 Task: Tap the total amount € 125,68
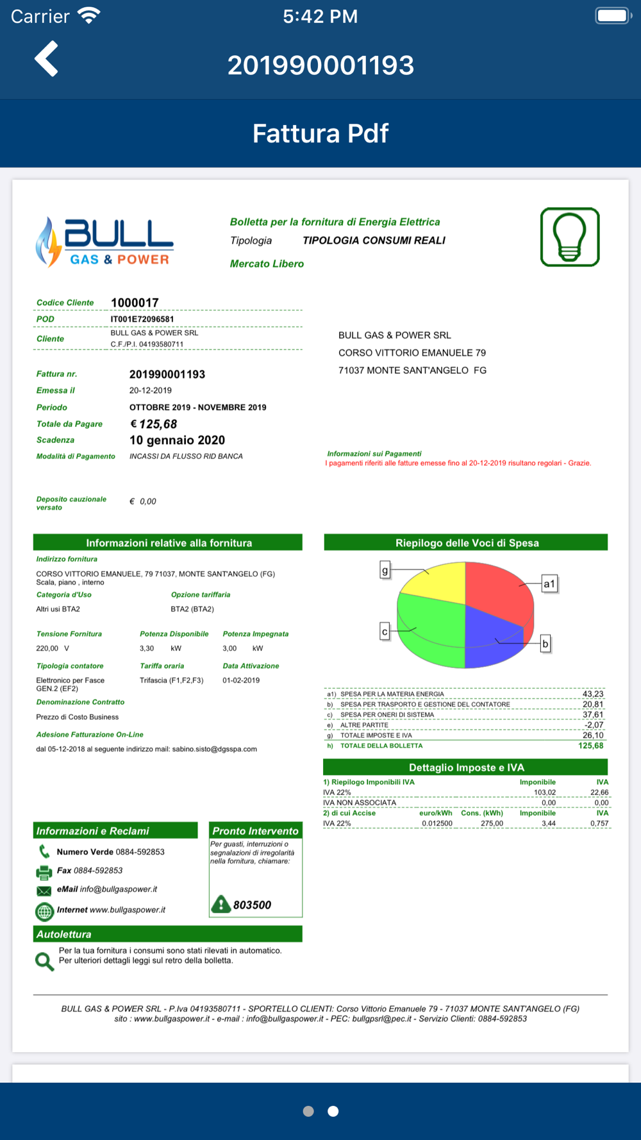pyautogui.click(x=153, y=424)
